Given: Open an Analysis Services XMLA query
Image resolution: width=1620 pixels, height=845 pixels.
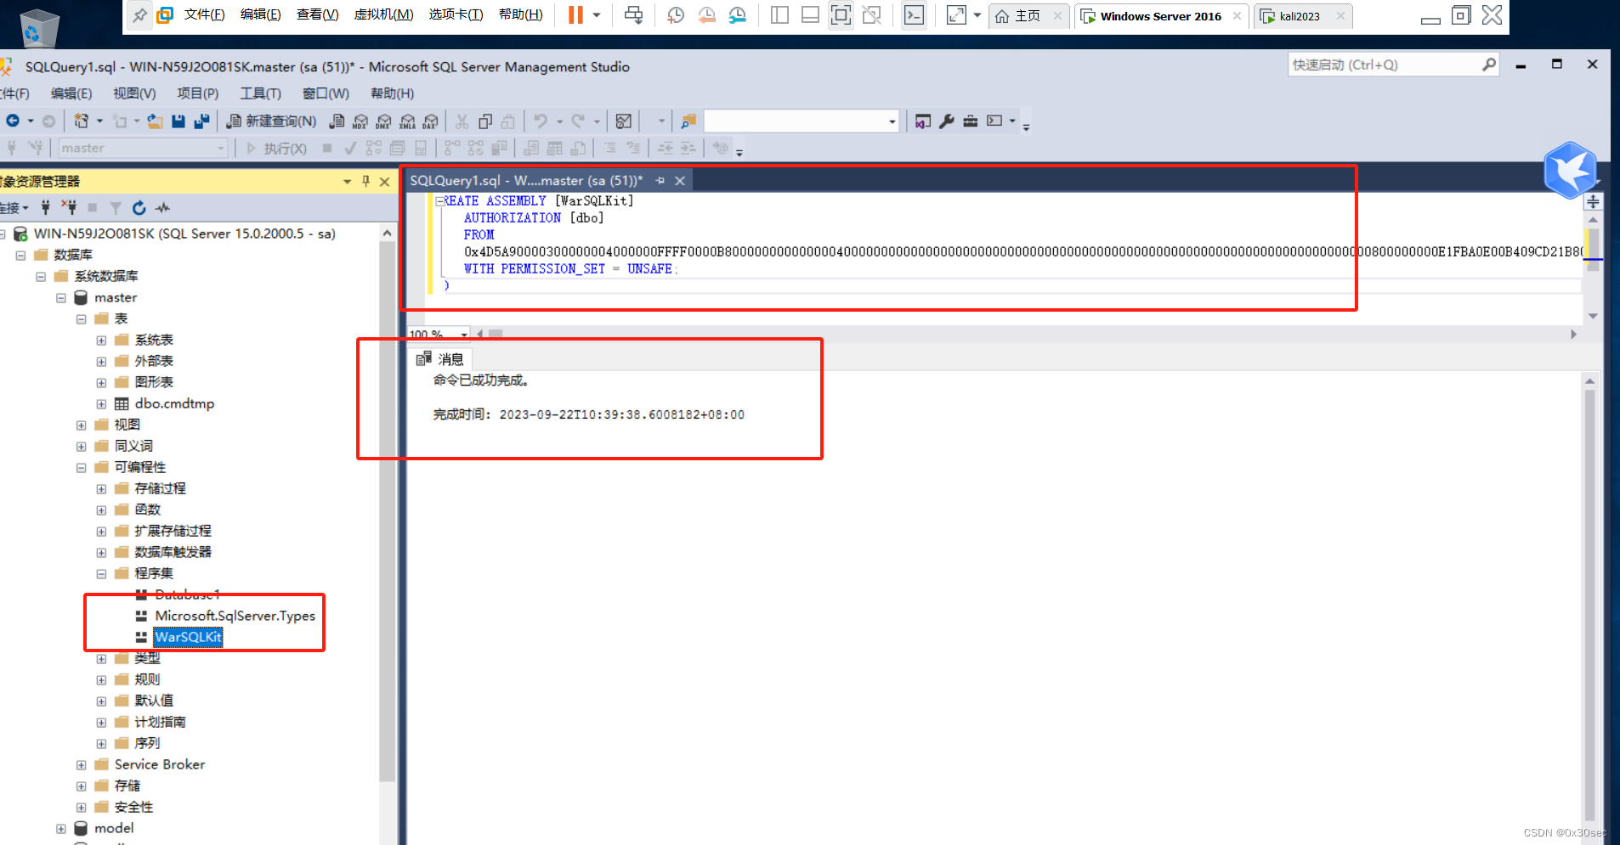Looking at the screenshot, I should [x=408, y=121].
